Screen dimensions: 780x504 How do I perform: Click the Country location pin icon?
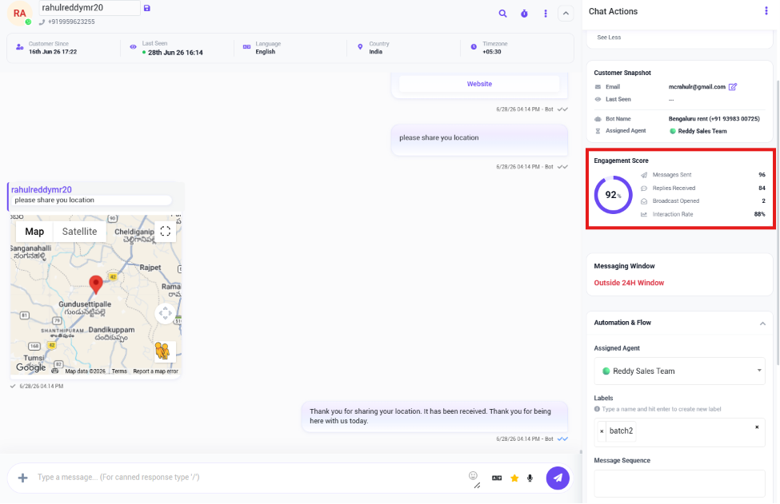point(360,46)
